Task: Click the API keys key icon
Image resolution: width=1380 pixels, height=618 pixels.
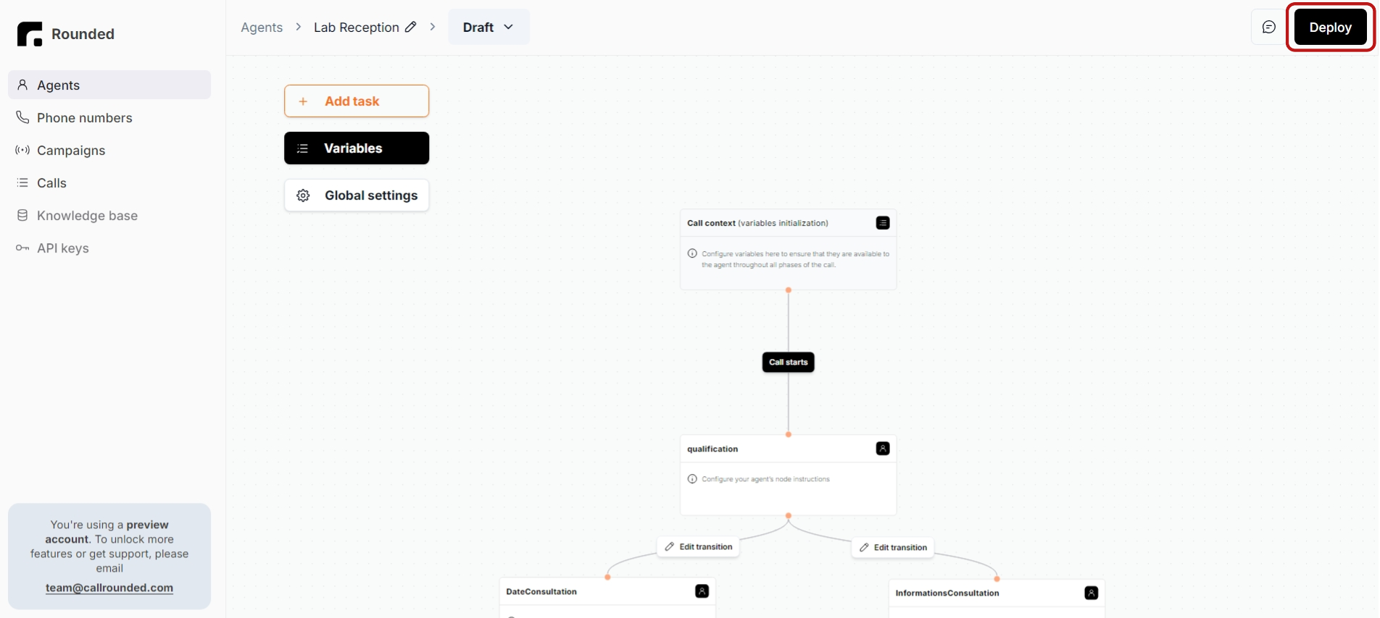Action: pyautogui.click(x=22, y=247)
